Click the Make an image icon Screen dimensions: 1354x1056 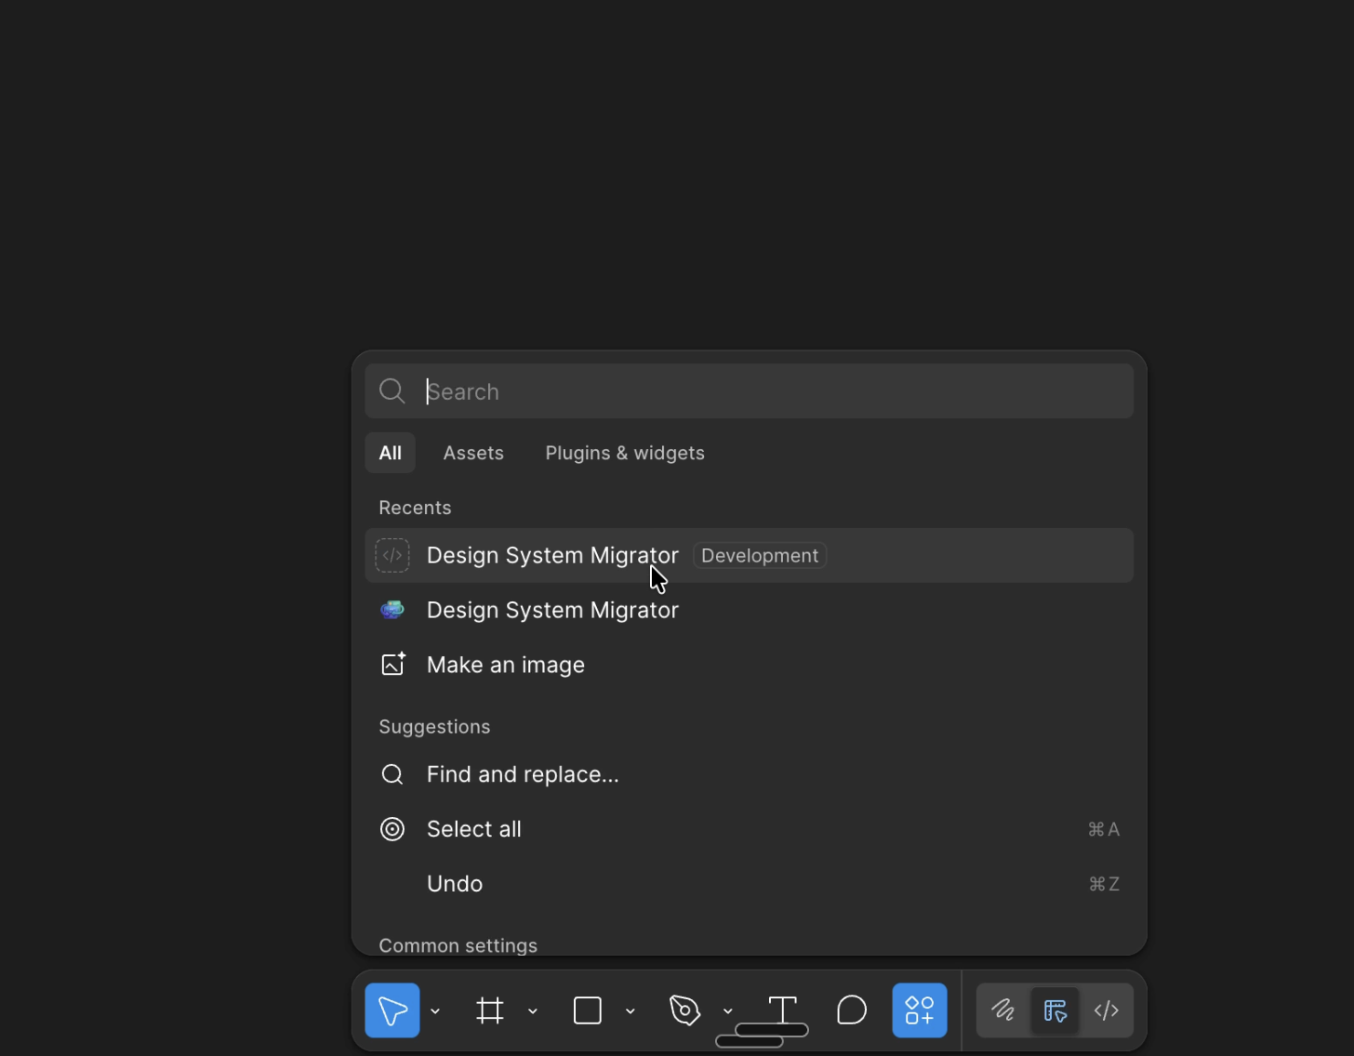pos(392,664)
